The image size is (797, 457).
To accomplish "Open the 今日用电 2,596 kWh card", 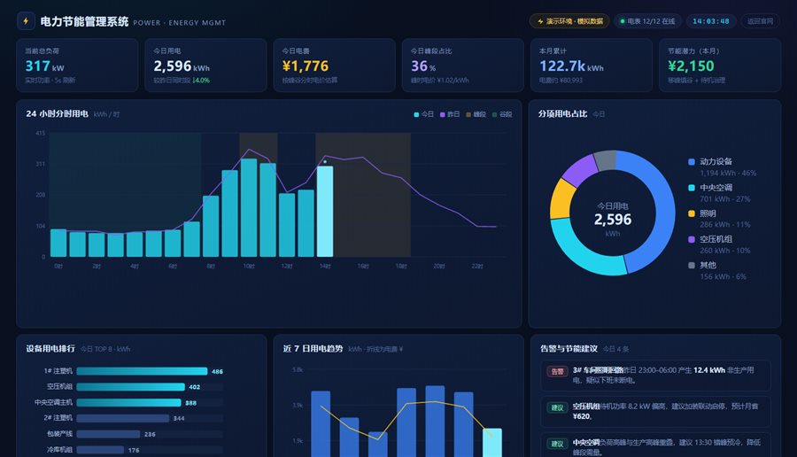I will click(x=205, y=65).
